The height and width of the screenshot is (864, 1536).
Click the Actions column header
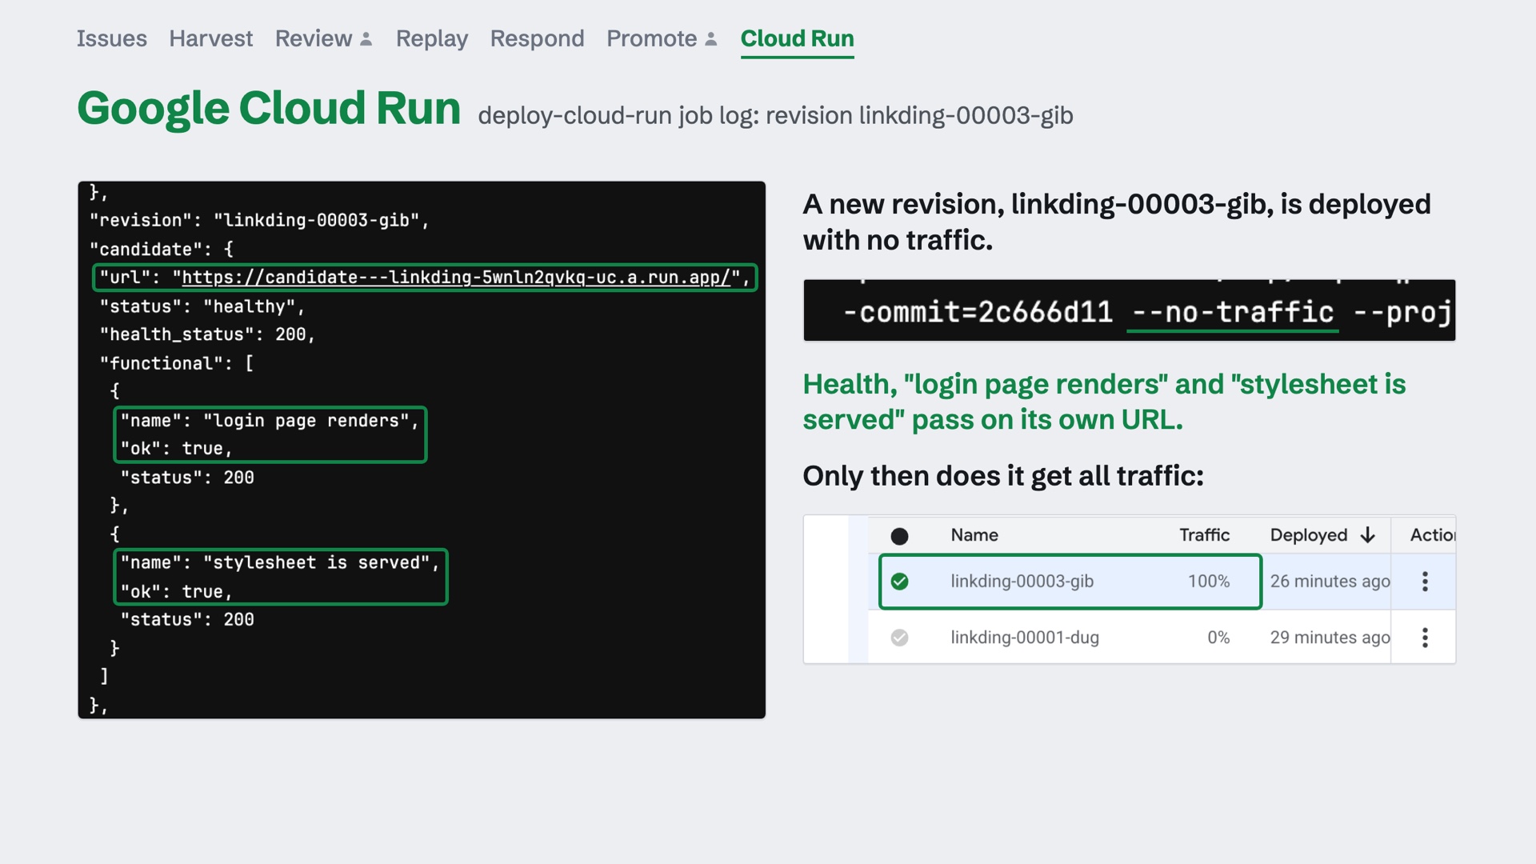(1432, 535)
